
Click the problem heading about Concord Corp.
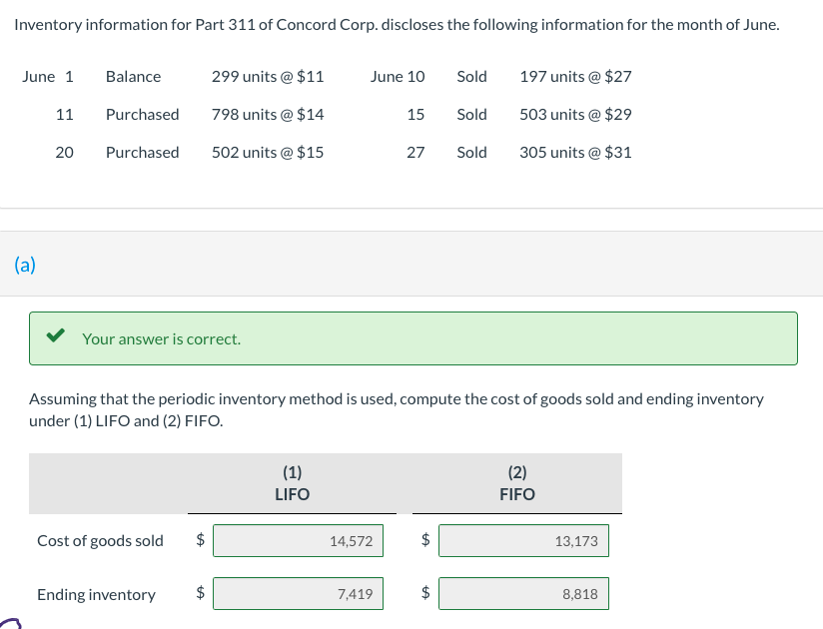397,24
